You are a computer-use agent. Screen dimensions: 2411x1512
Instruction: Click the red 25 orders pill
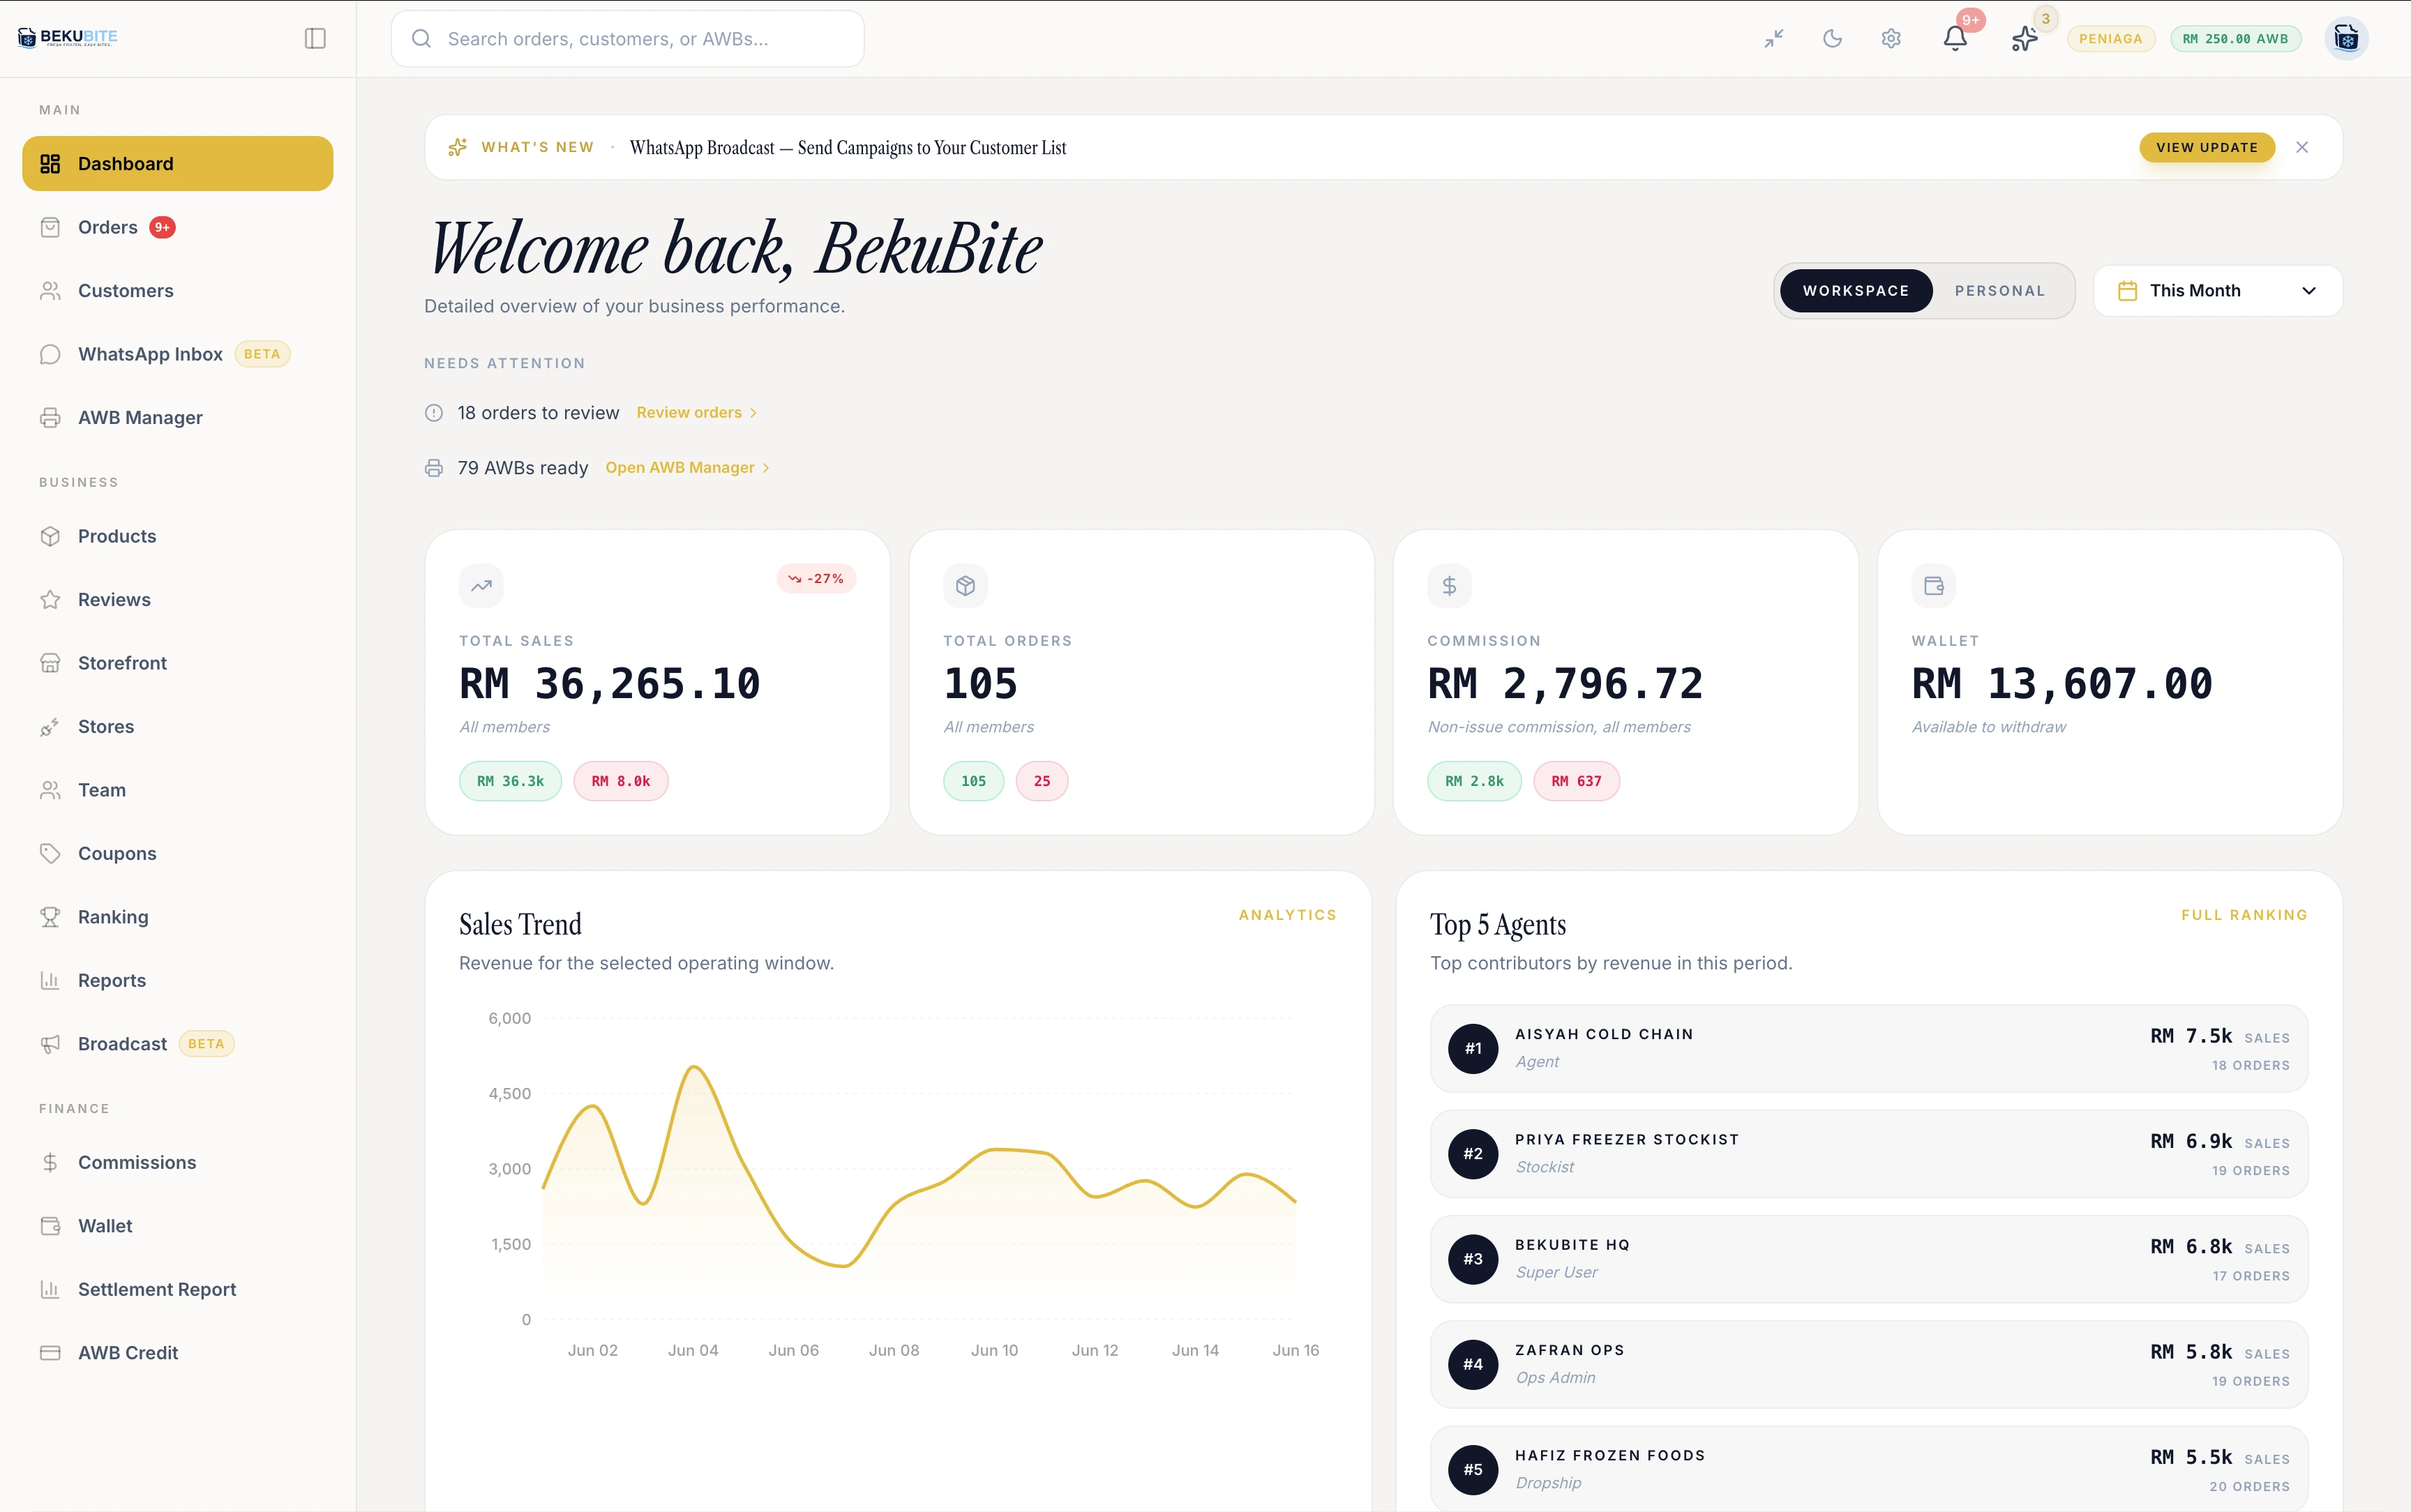pyautogui.click(x=1042, y=781)
